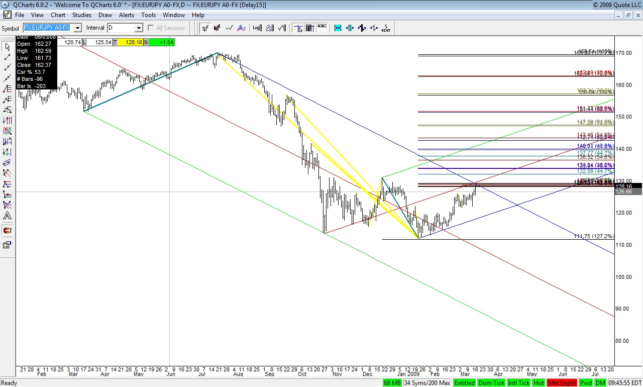This screenshot has height=387, width=643.
Task: Click the RESET zoom icon
Action: 386,28
